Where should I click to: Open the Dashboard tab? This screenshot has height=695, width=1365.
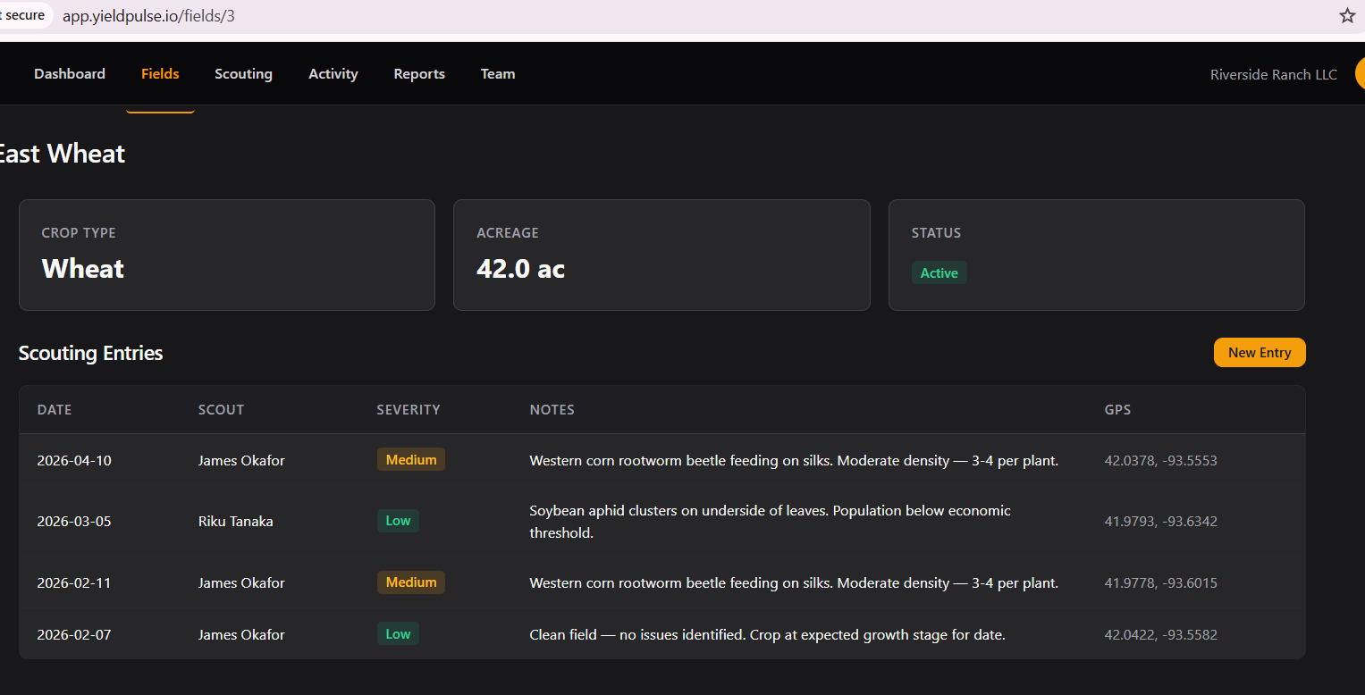pos(70,74)
